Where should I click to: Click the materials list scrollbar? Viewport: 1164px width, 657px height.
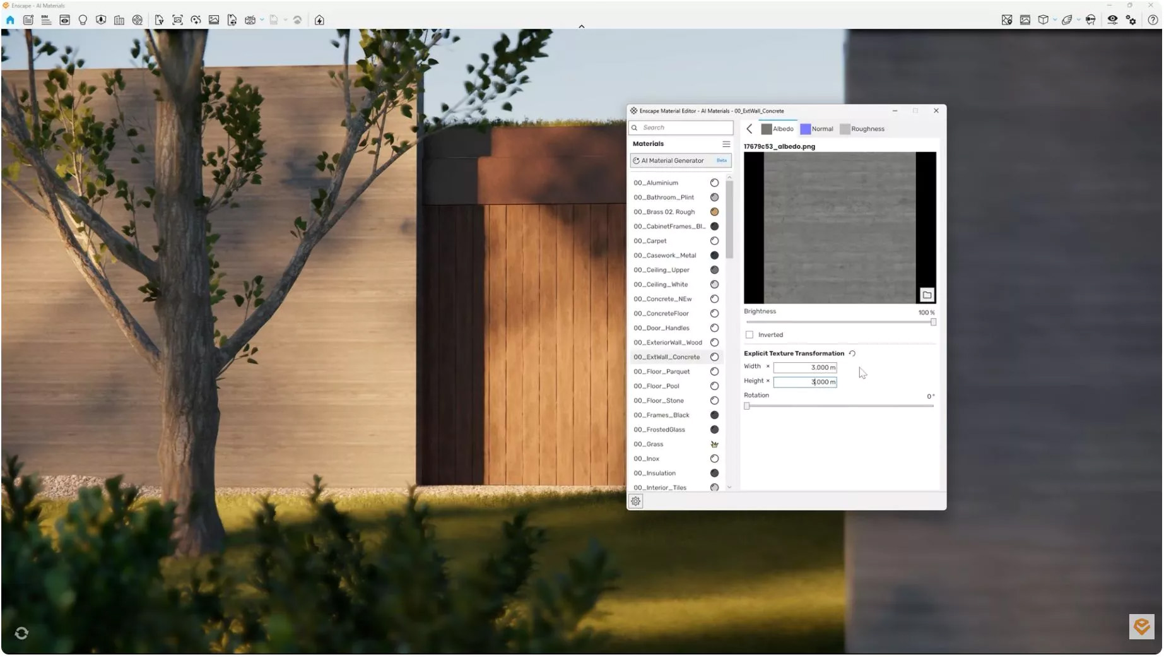[729, 220]
